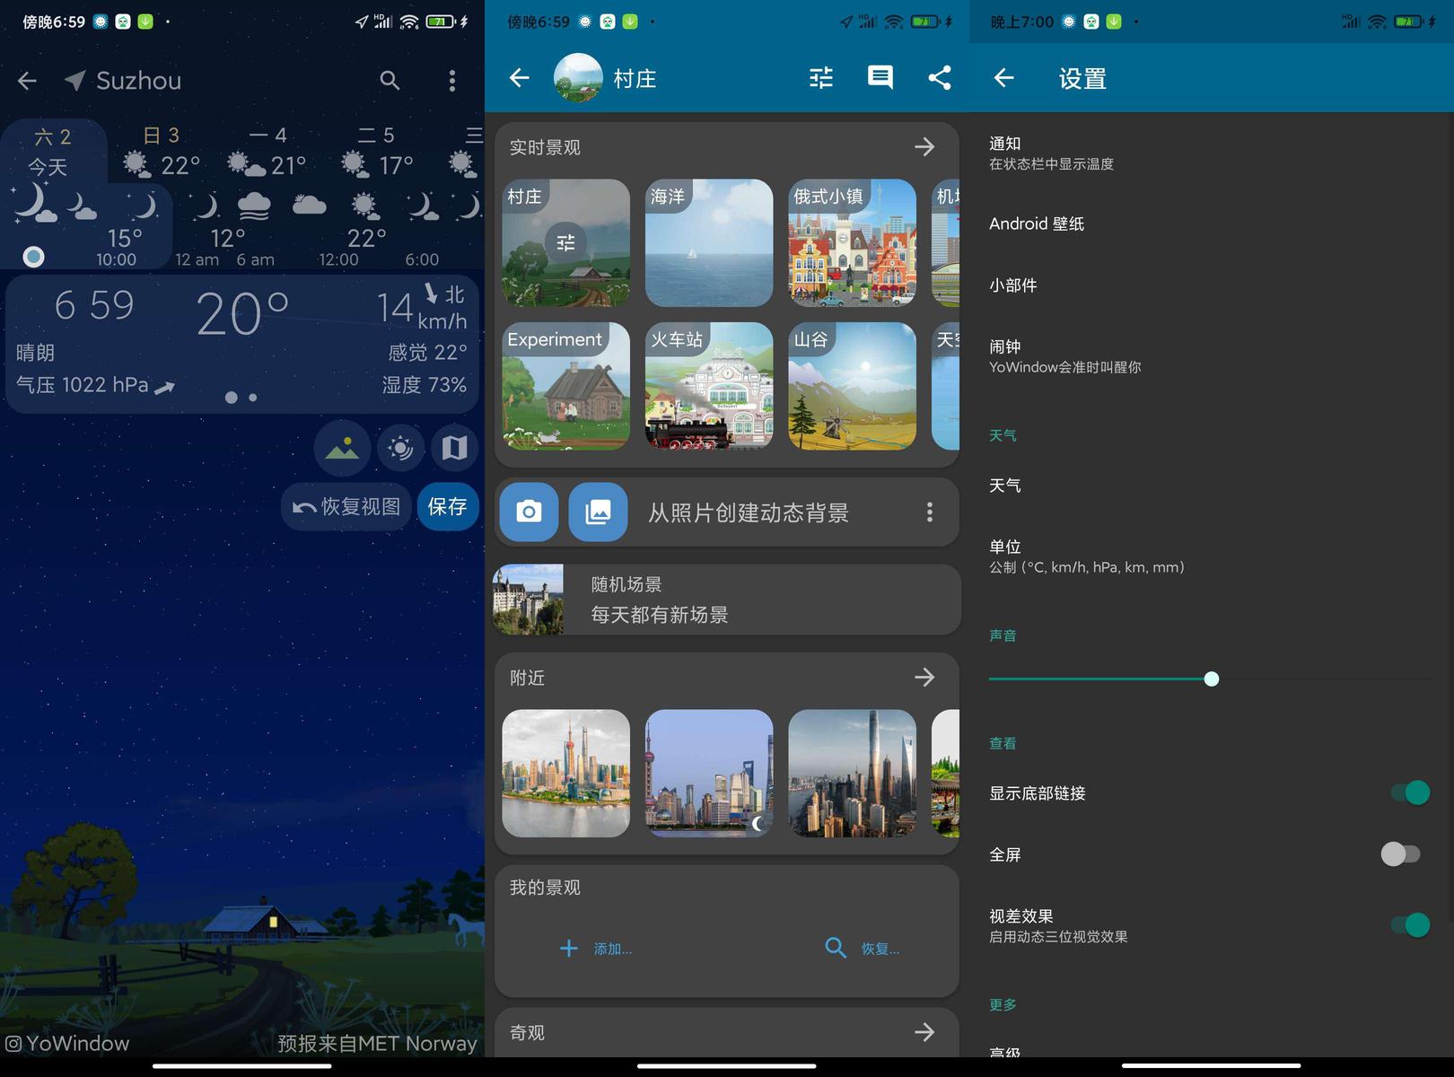1454x1077 pixels.
Task: Tap the share icon
Action: [x=939, y=78]
